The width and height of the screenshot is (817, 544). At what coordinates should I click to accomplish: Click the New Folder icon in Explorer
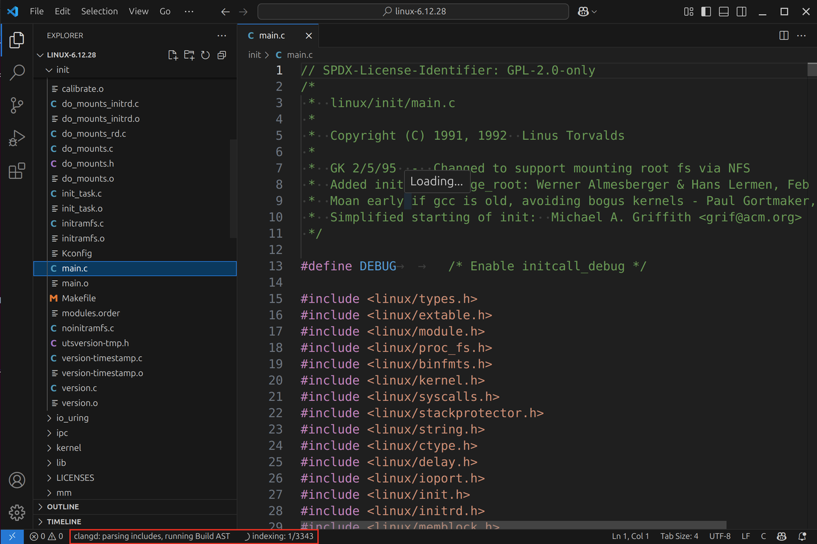click(x=189, y=55)
